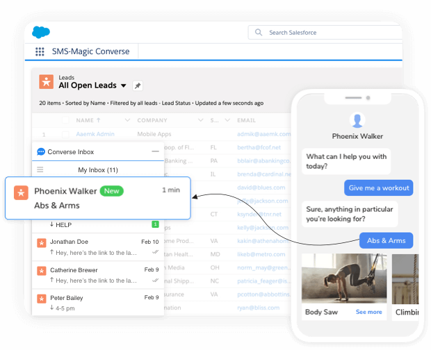The image size is (431, 350).
Task: Open the COMPANY column dropdown chevron
Action: coord(201,120)
